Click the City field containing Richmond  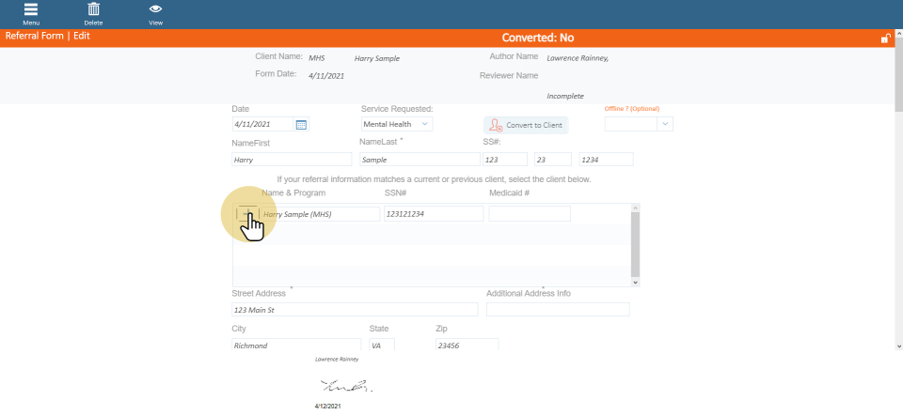point(295,345)
